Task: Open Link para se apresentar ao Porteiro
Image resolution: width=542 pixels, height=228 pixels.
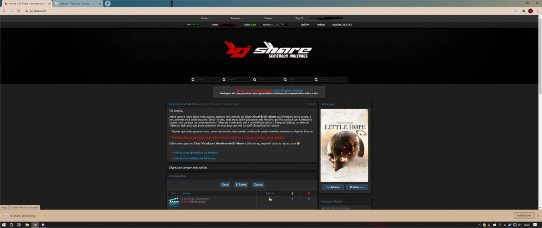Action: [x=196, y=152]
